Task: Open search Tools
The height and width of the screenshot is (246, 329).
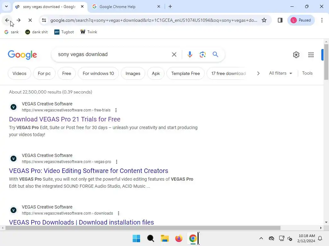Action: (307, 73)
